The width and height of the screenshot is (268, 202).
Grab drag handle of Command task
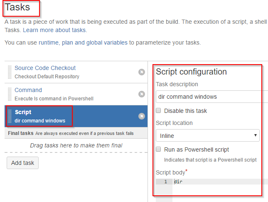click(x=10, y=94)
